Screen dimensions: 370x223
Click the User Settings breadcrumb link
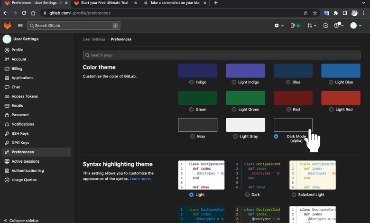93,39
